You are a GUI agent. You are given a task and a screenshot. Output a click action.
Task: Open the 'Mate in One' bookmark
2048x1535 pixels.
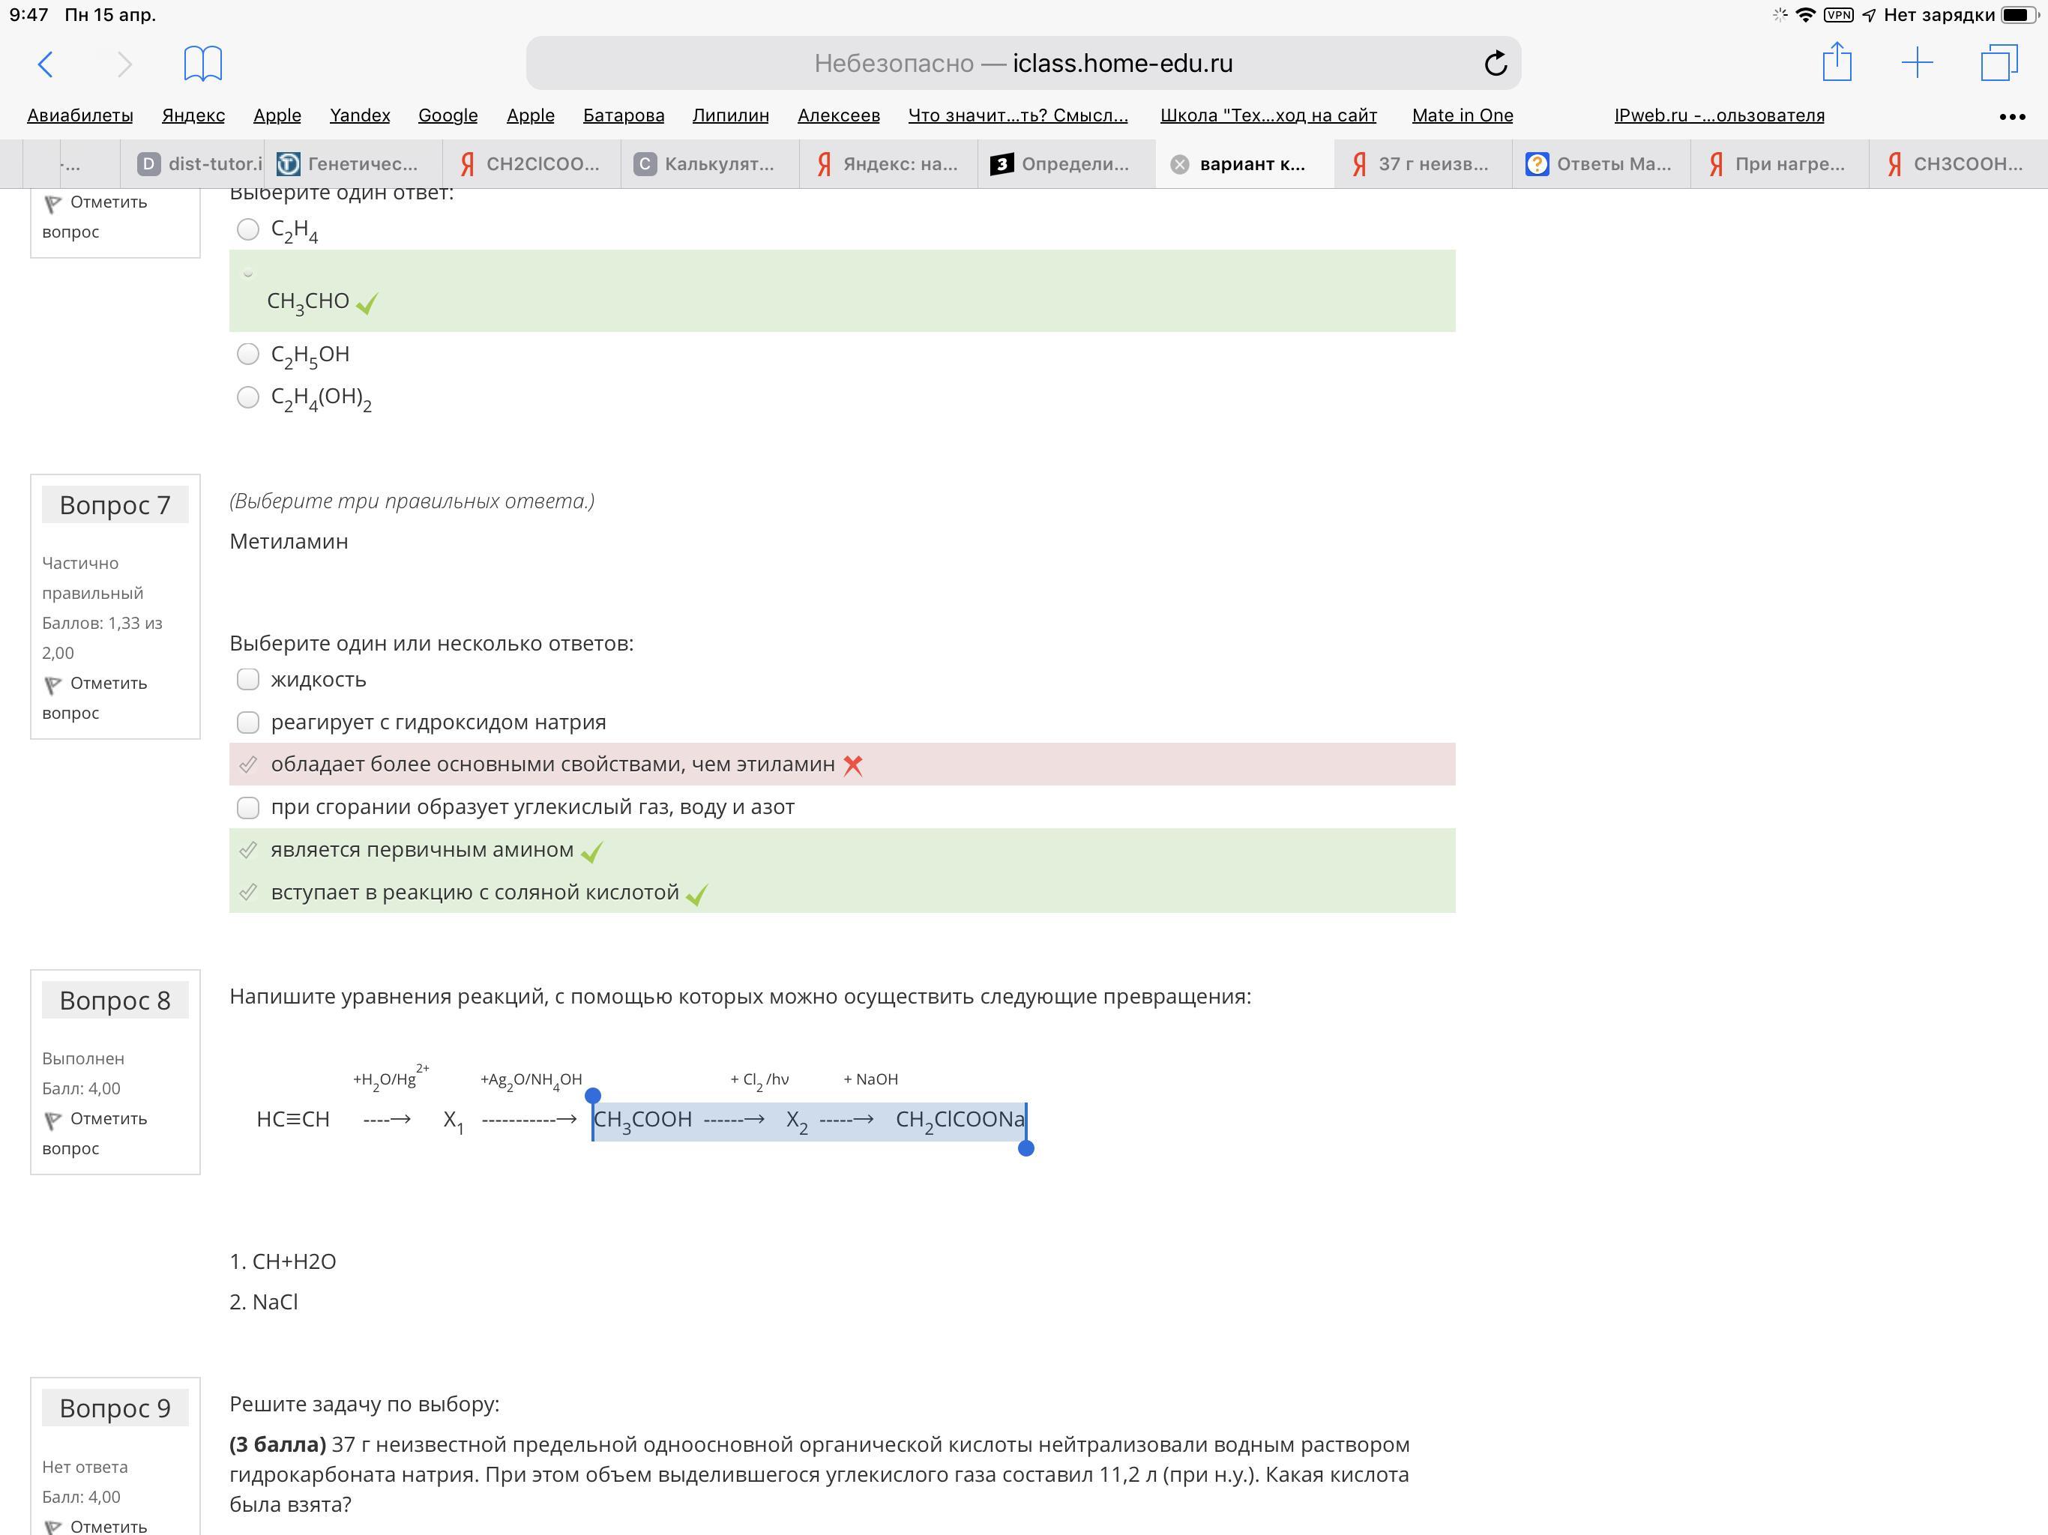coord(1462,115)
